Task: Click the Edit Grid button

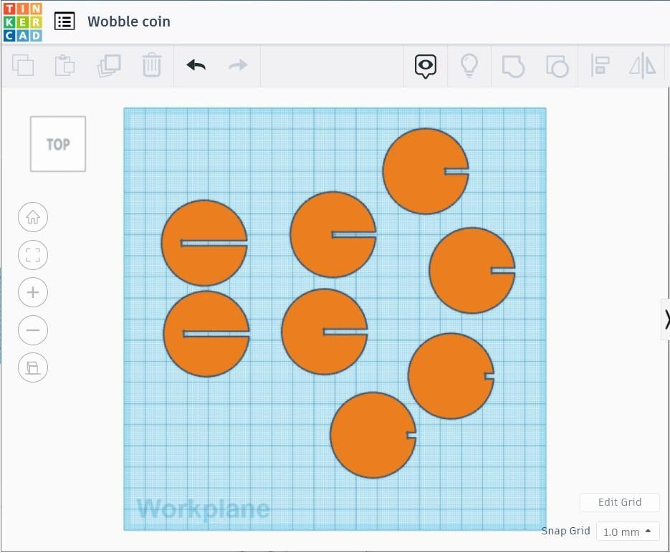Action: coord(620,502)
